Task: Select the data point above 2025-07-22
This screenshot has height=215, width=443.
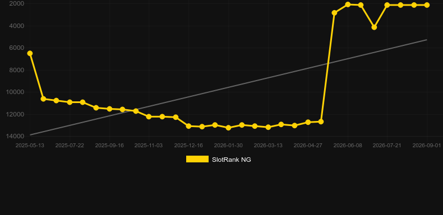Action: (70, 102)
